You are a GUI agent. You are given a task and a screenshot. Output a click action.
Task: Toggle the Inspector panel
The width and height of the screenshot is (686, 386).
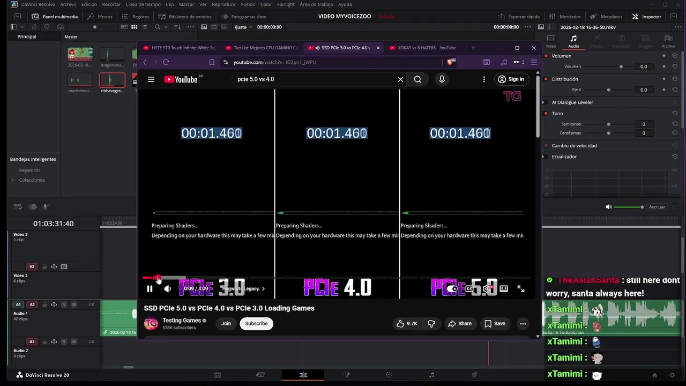pos(647,17)
